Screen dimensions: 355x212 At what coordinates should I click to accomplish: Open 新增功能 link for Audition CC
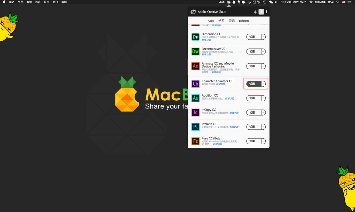pyautogui.click(x=229, y=99)
